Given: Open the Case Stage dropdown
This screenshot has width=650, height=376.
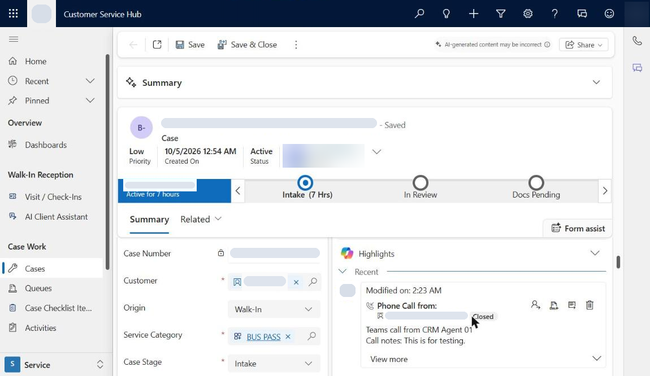Looking at the screenshot, I should (274, 364).
